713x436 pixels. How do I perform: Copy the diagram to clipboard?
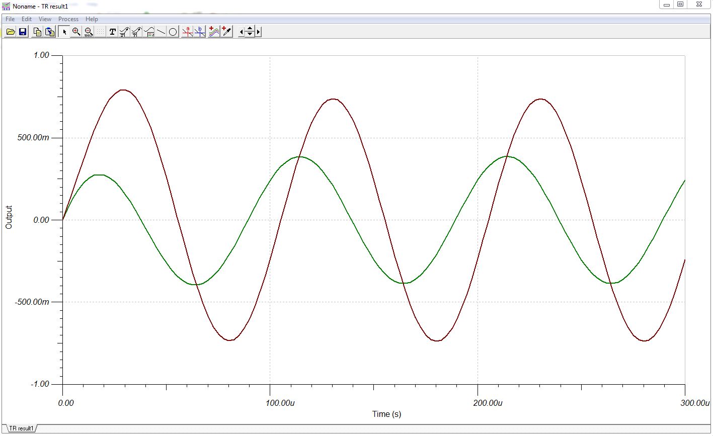pos(37,32)
